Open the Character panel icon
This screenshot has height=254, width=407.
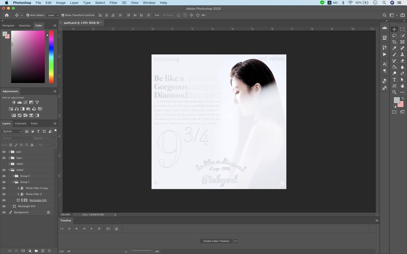click(x=385, y=64)
